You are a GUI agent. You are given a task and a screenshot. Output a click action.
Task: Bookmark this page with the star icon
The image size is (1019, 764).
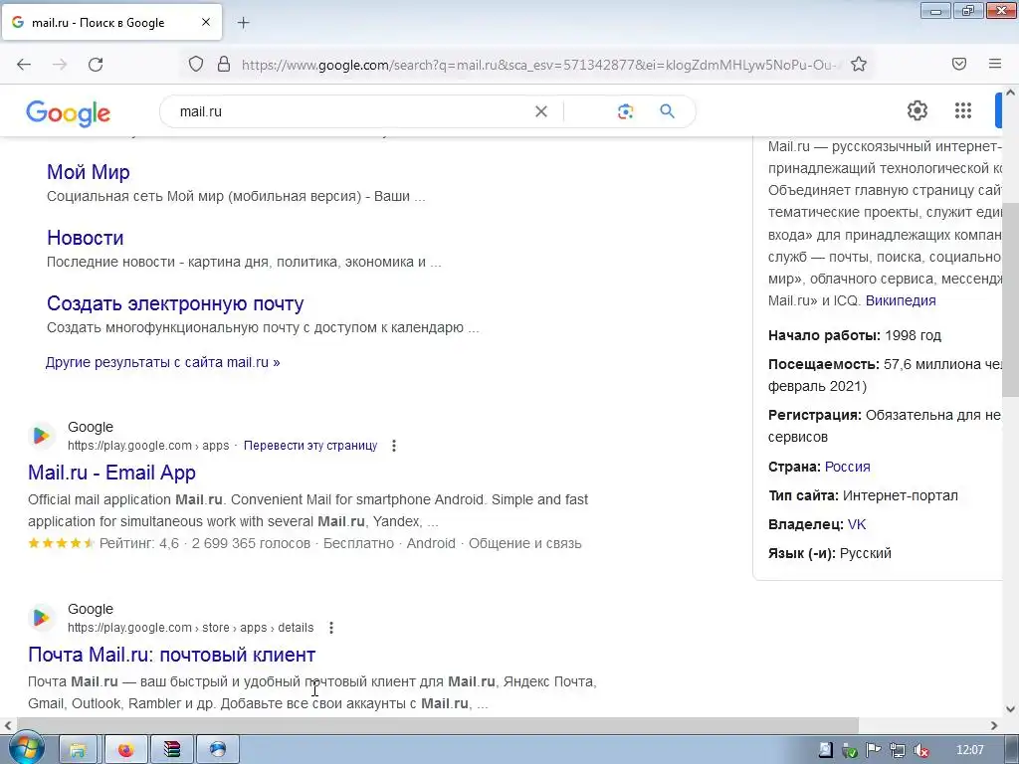pyautogui.click(x=859, y=65)
